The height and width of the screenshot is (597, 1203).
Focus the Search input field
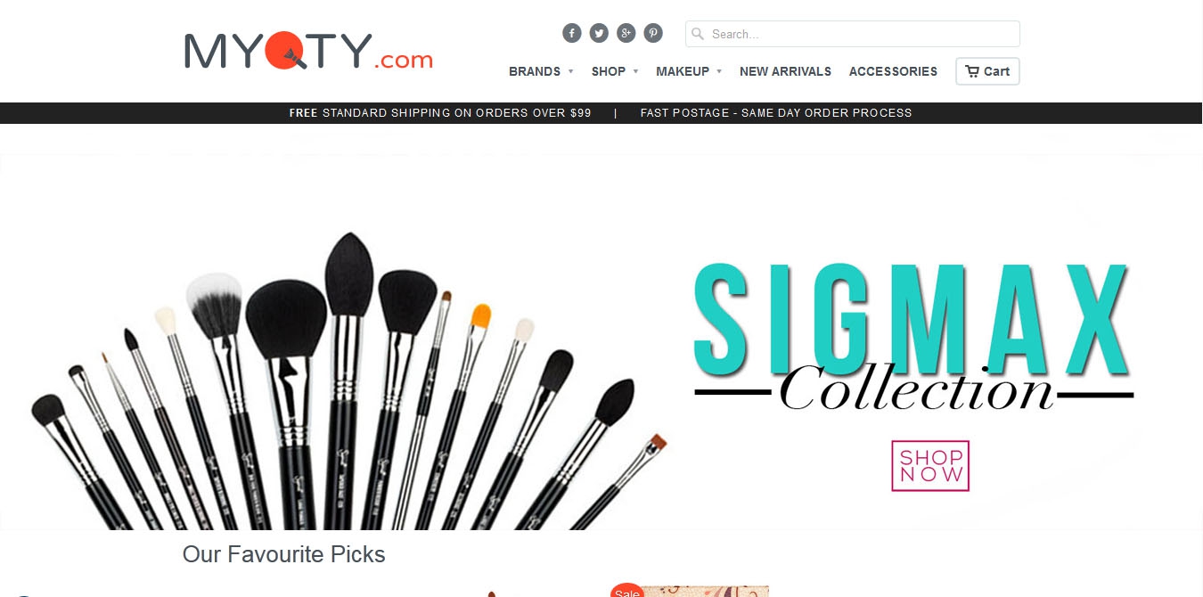[x=853, y=34]
